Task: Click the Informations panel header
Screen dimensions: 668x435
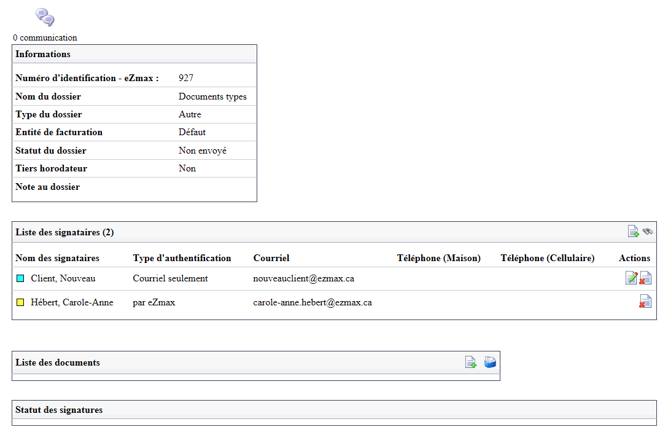Action: click(43, 54)
